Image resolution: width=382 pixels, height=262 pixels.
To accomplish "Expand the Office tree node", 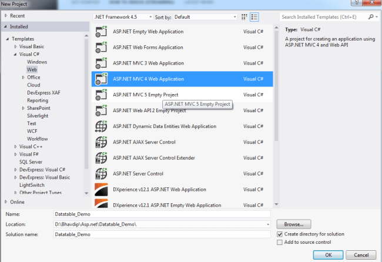I will (x=24, y=78).
